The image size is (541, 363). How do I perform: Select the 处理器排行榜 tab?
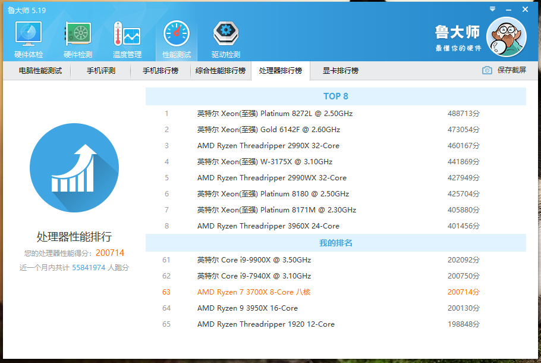point(281,71)
